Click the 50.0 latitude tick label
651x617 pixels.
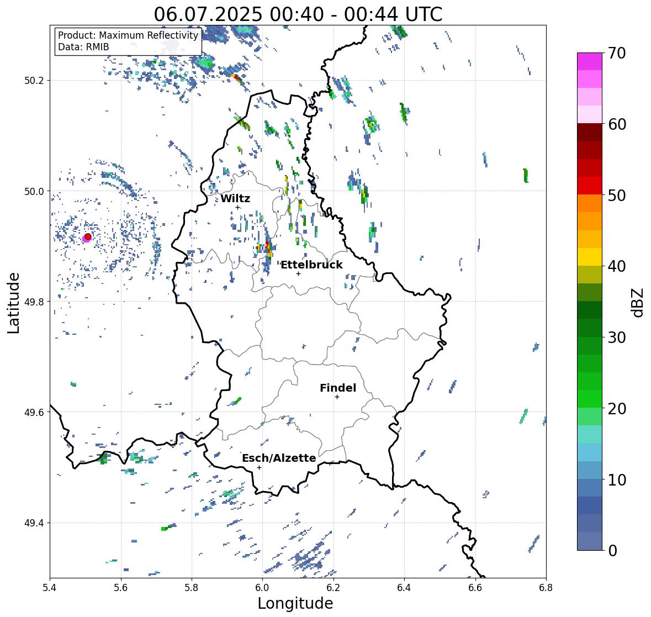pyautogui.click(x=34, y=192)
